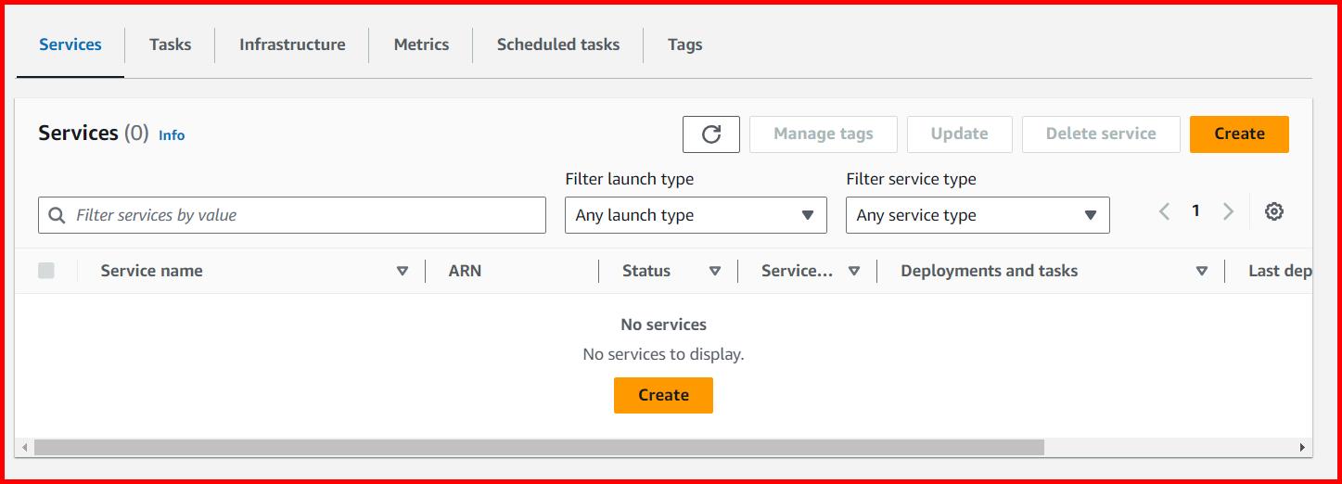This screenshot has height=484, width=1342.
Task: Click the Delete service button
Action: click(1101, 134)
